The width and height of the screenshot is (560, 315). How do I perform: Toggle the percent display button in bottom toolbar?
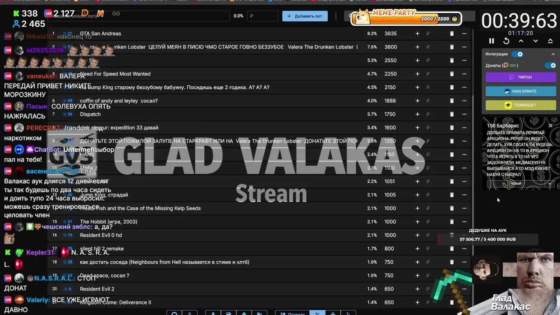point(318,313)
